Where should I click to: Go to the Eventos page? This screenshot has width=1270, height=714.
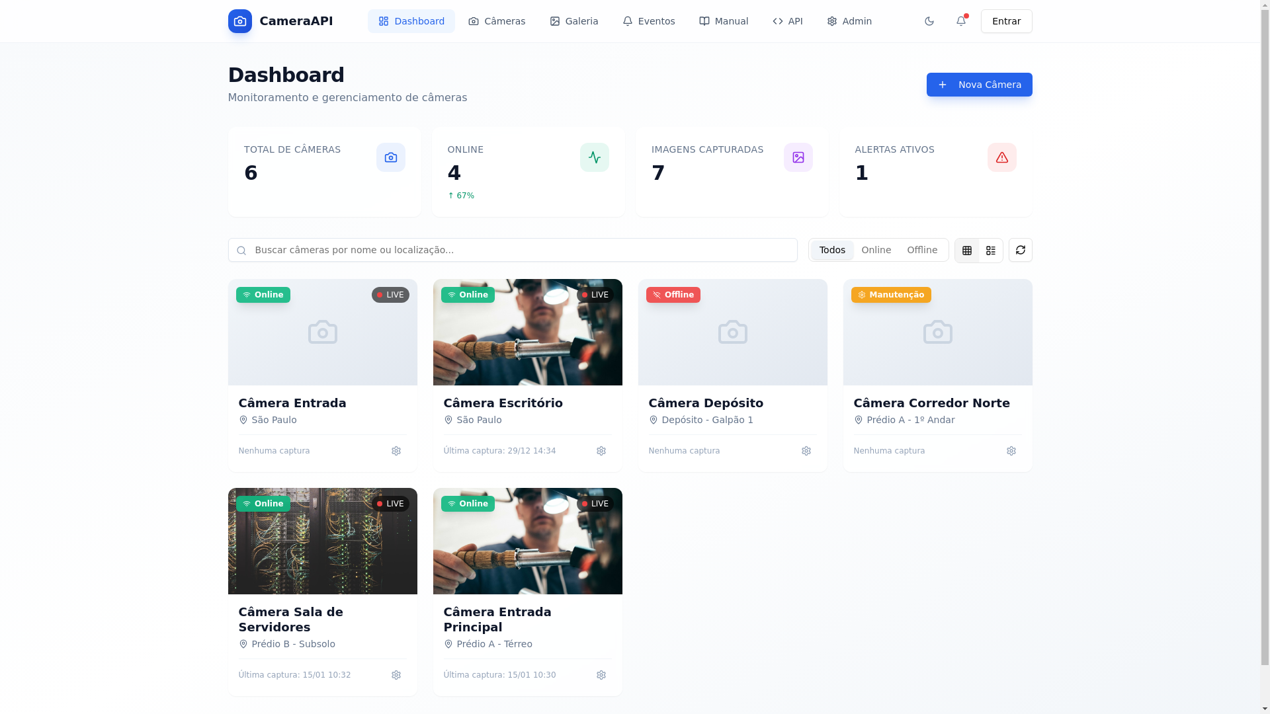point(648,21)
